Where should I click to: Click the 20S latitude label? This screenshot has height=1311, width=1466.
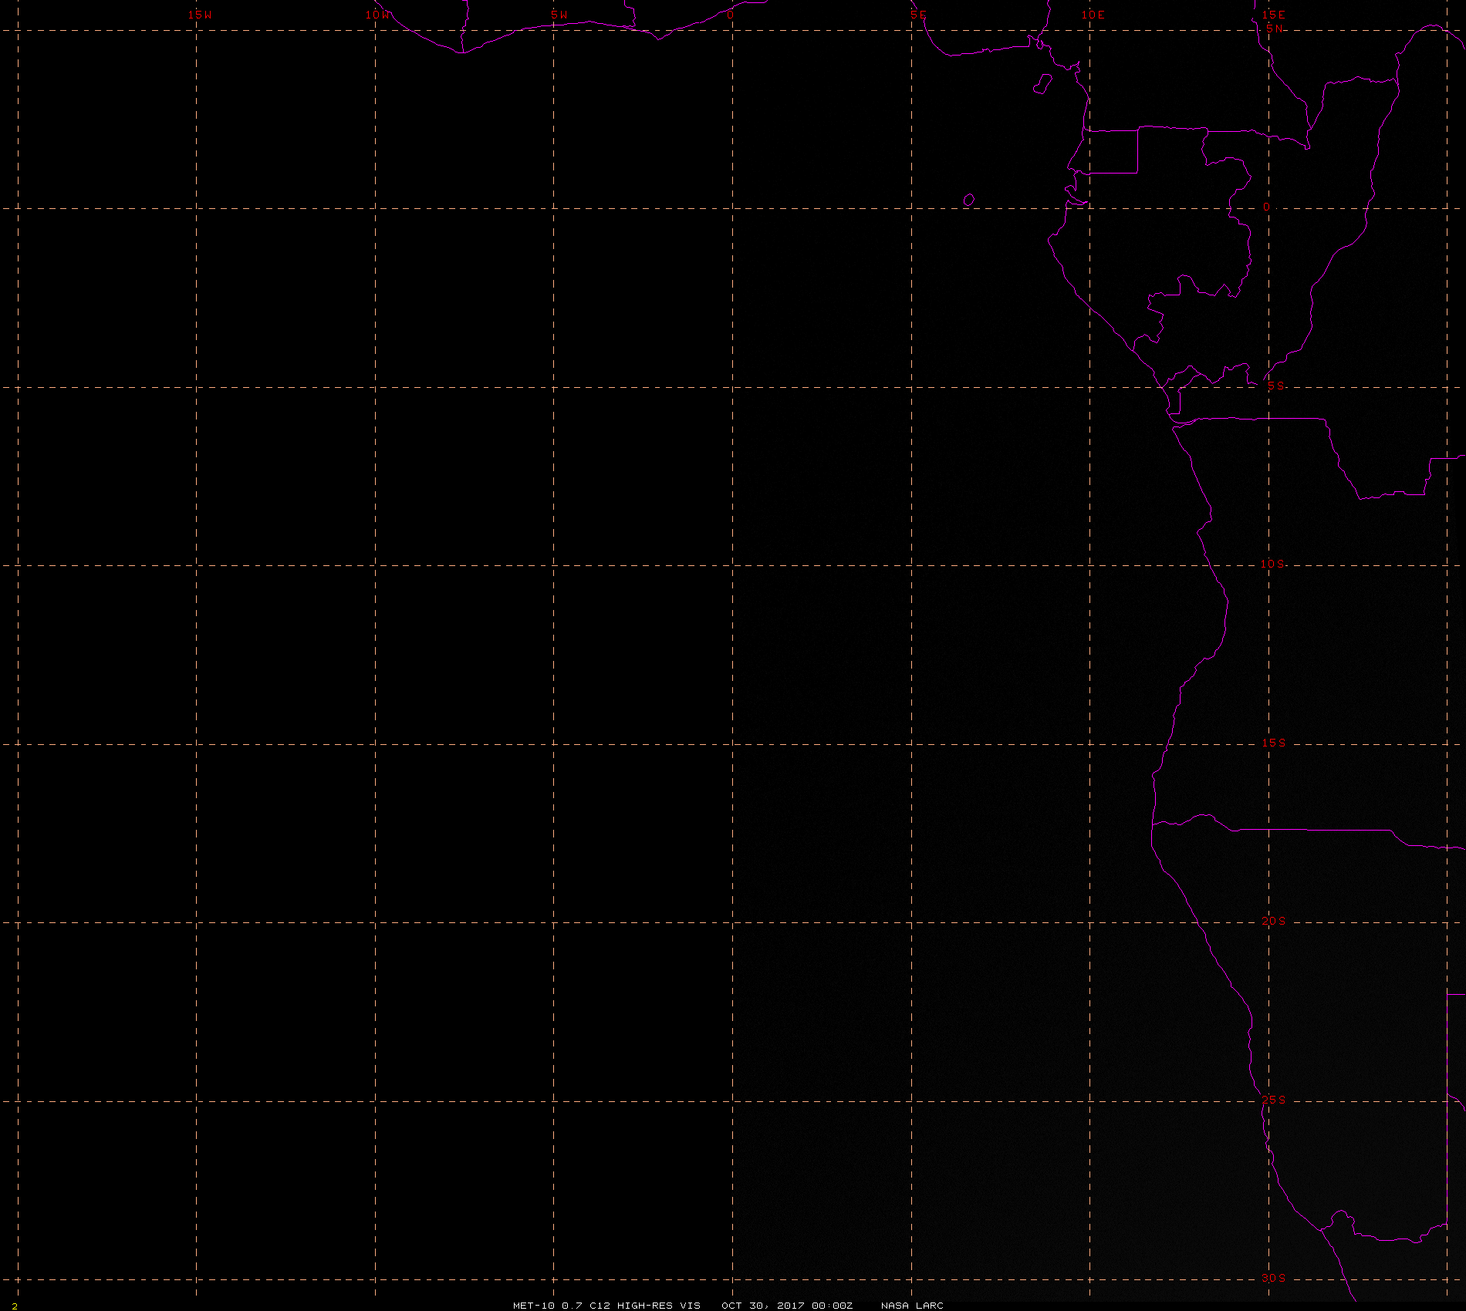1273,921
